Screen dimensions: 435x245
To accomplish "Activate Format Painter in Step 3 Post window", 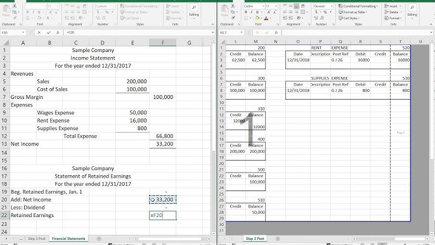I will coord(233,18).
